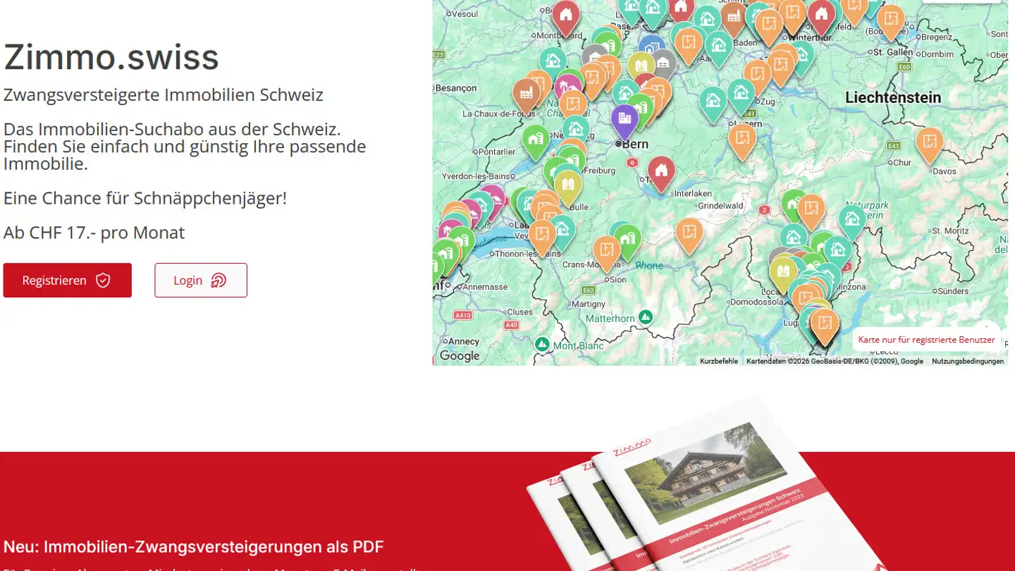
Task: Click 'Karte nur für registrierte Benutzer' notice
Action: [x=926, y=340]
